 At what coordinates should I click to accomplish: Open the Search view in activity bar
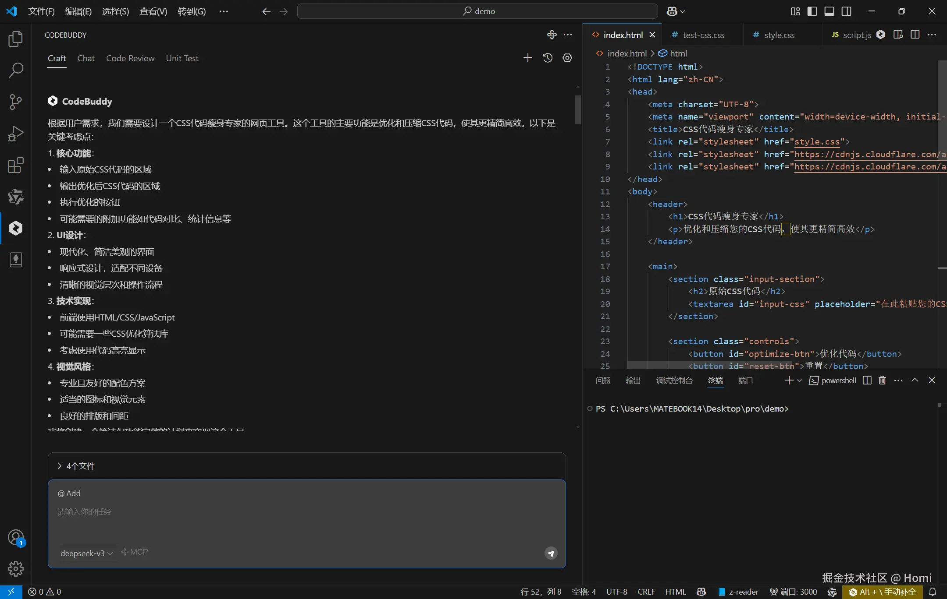pos(16,70)
